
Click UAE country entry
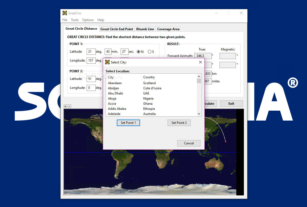point(146,93)
